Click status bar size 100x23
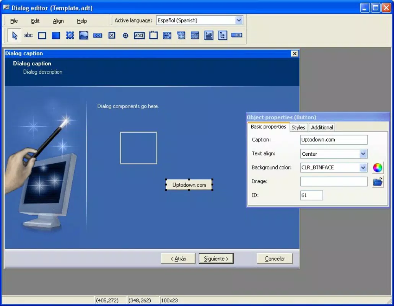Screen dimensions: 394x306 point(169,301)
